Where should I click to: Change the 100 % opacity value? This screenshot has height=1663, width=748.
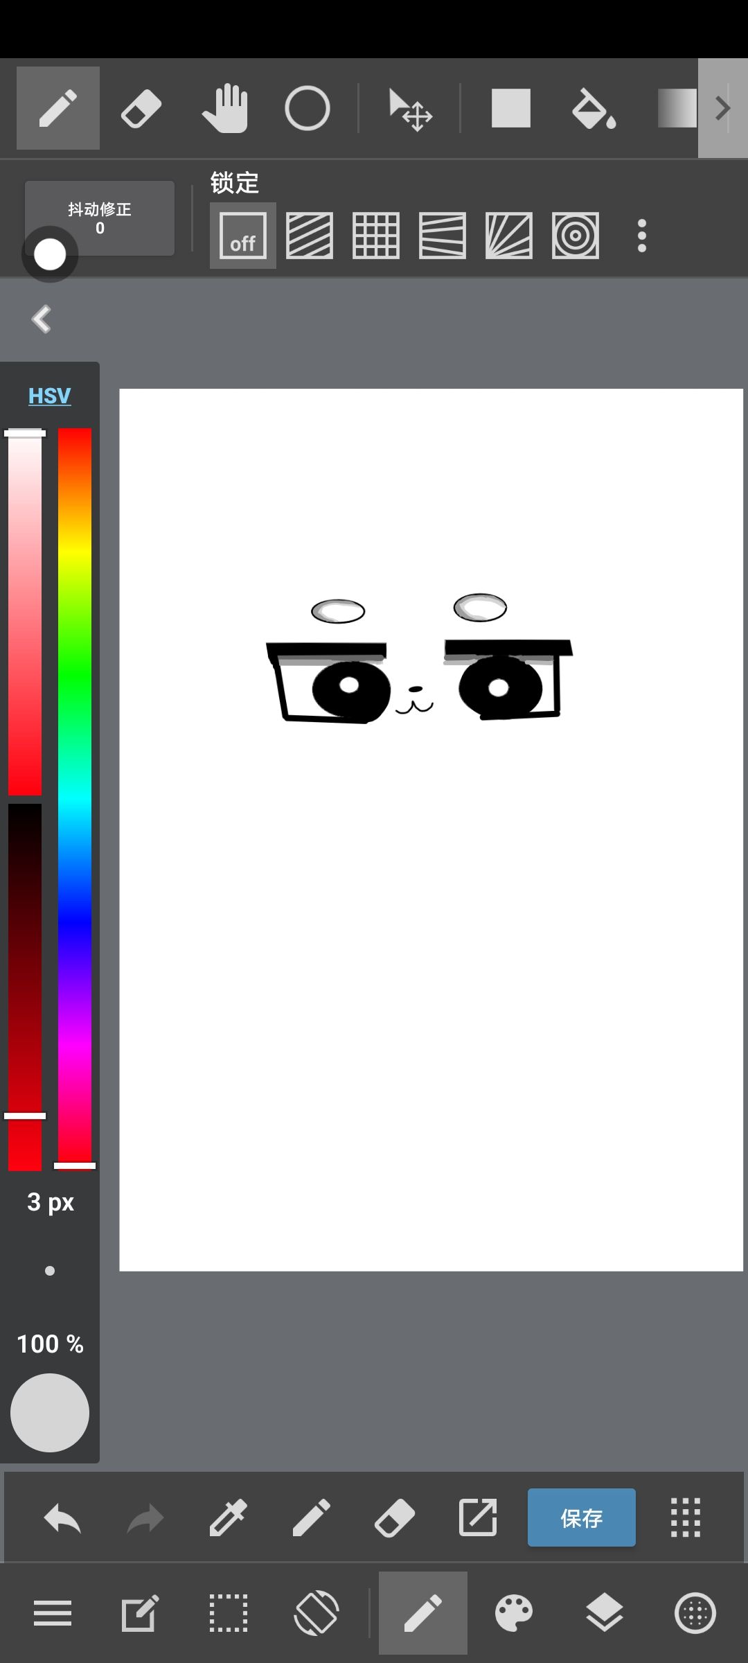coord(50,1344)
